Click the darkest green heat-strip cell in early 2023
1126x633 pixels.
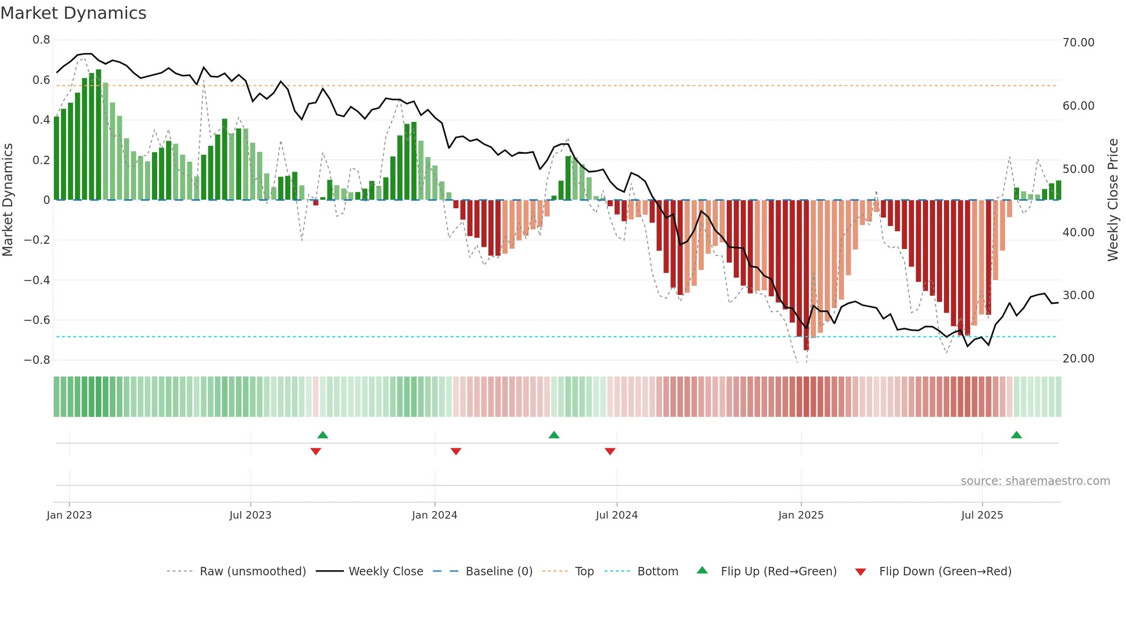coord(99,397)
